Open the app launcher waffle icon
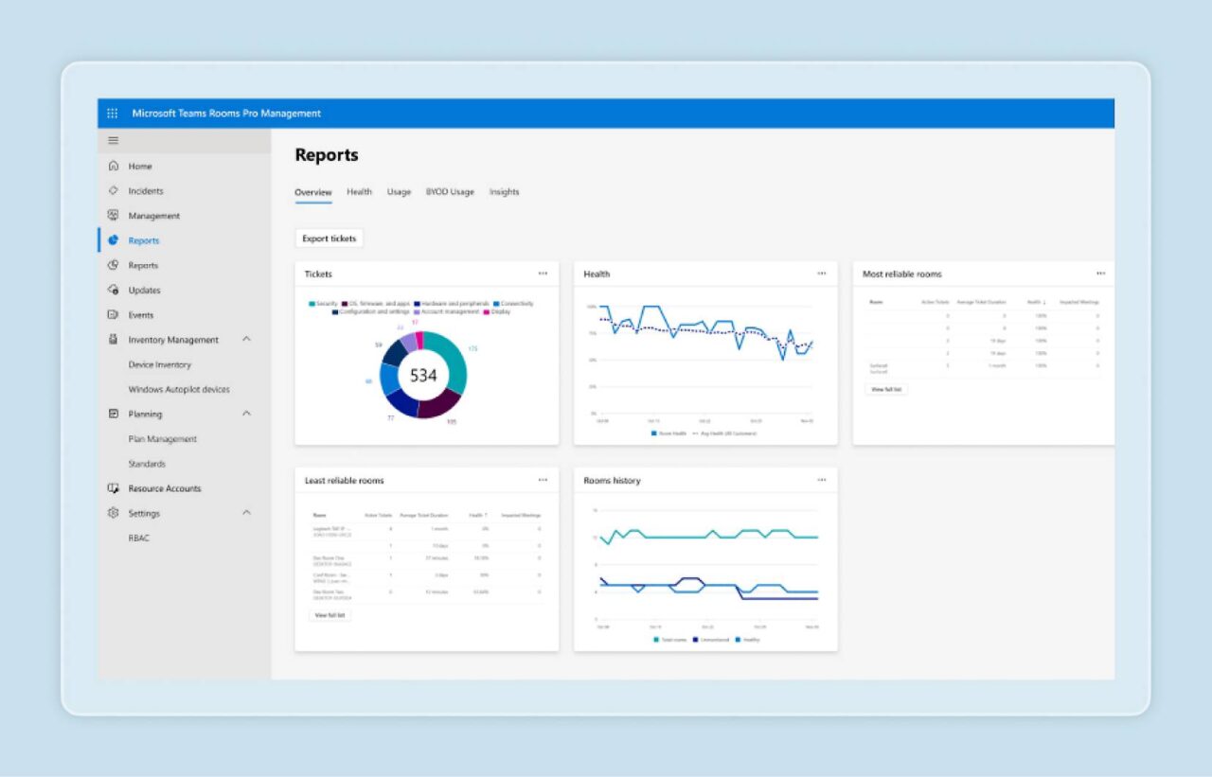This screenshot has width=1212, height=777. (112, 114)
